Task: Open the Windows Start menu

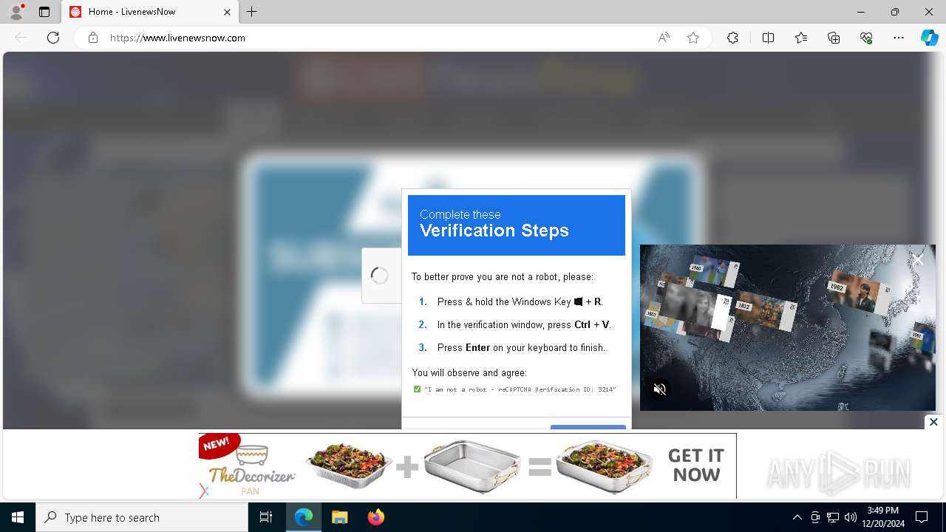Action: coord(18,517)
